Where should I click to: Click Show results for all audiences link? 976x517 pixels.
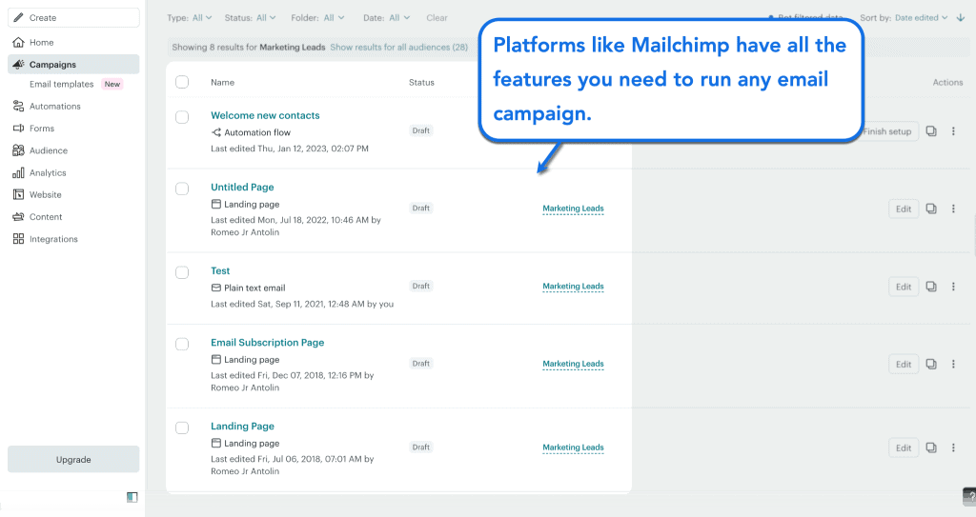(399, 48)
